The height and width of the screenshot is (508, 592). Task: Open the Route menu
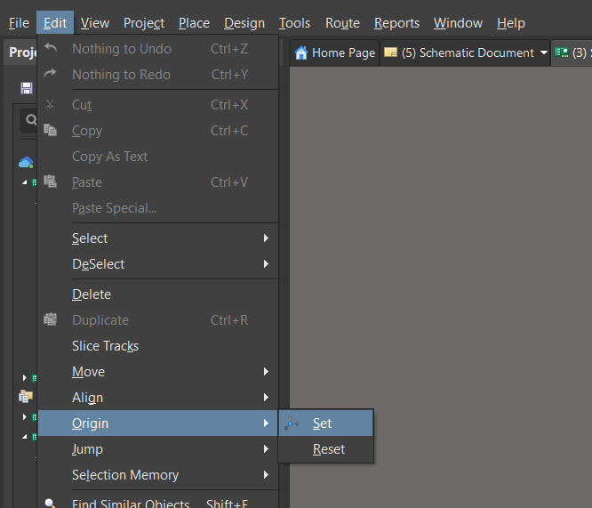(342, 23)
